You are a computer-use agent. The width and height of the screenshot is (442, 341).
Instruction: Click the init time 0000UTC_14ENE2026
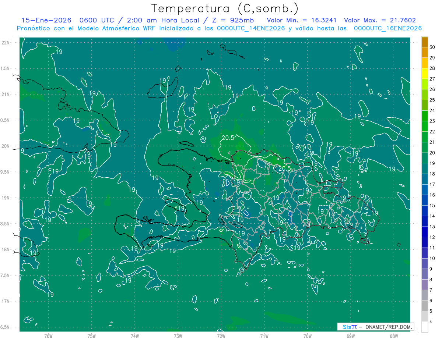(x=251, y=28)
